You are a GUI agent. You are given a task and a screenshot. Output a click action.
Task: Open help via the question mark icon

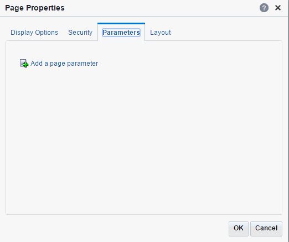pos(264,8)
